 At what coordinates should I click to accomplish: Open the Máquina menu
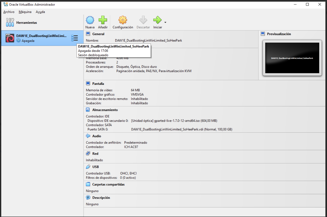25,12
